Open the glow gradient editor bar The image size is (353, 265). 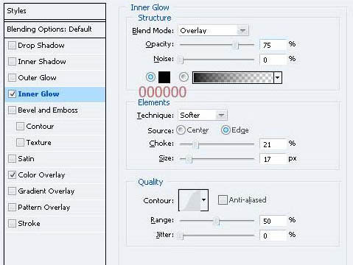point(233,77)
